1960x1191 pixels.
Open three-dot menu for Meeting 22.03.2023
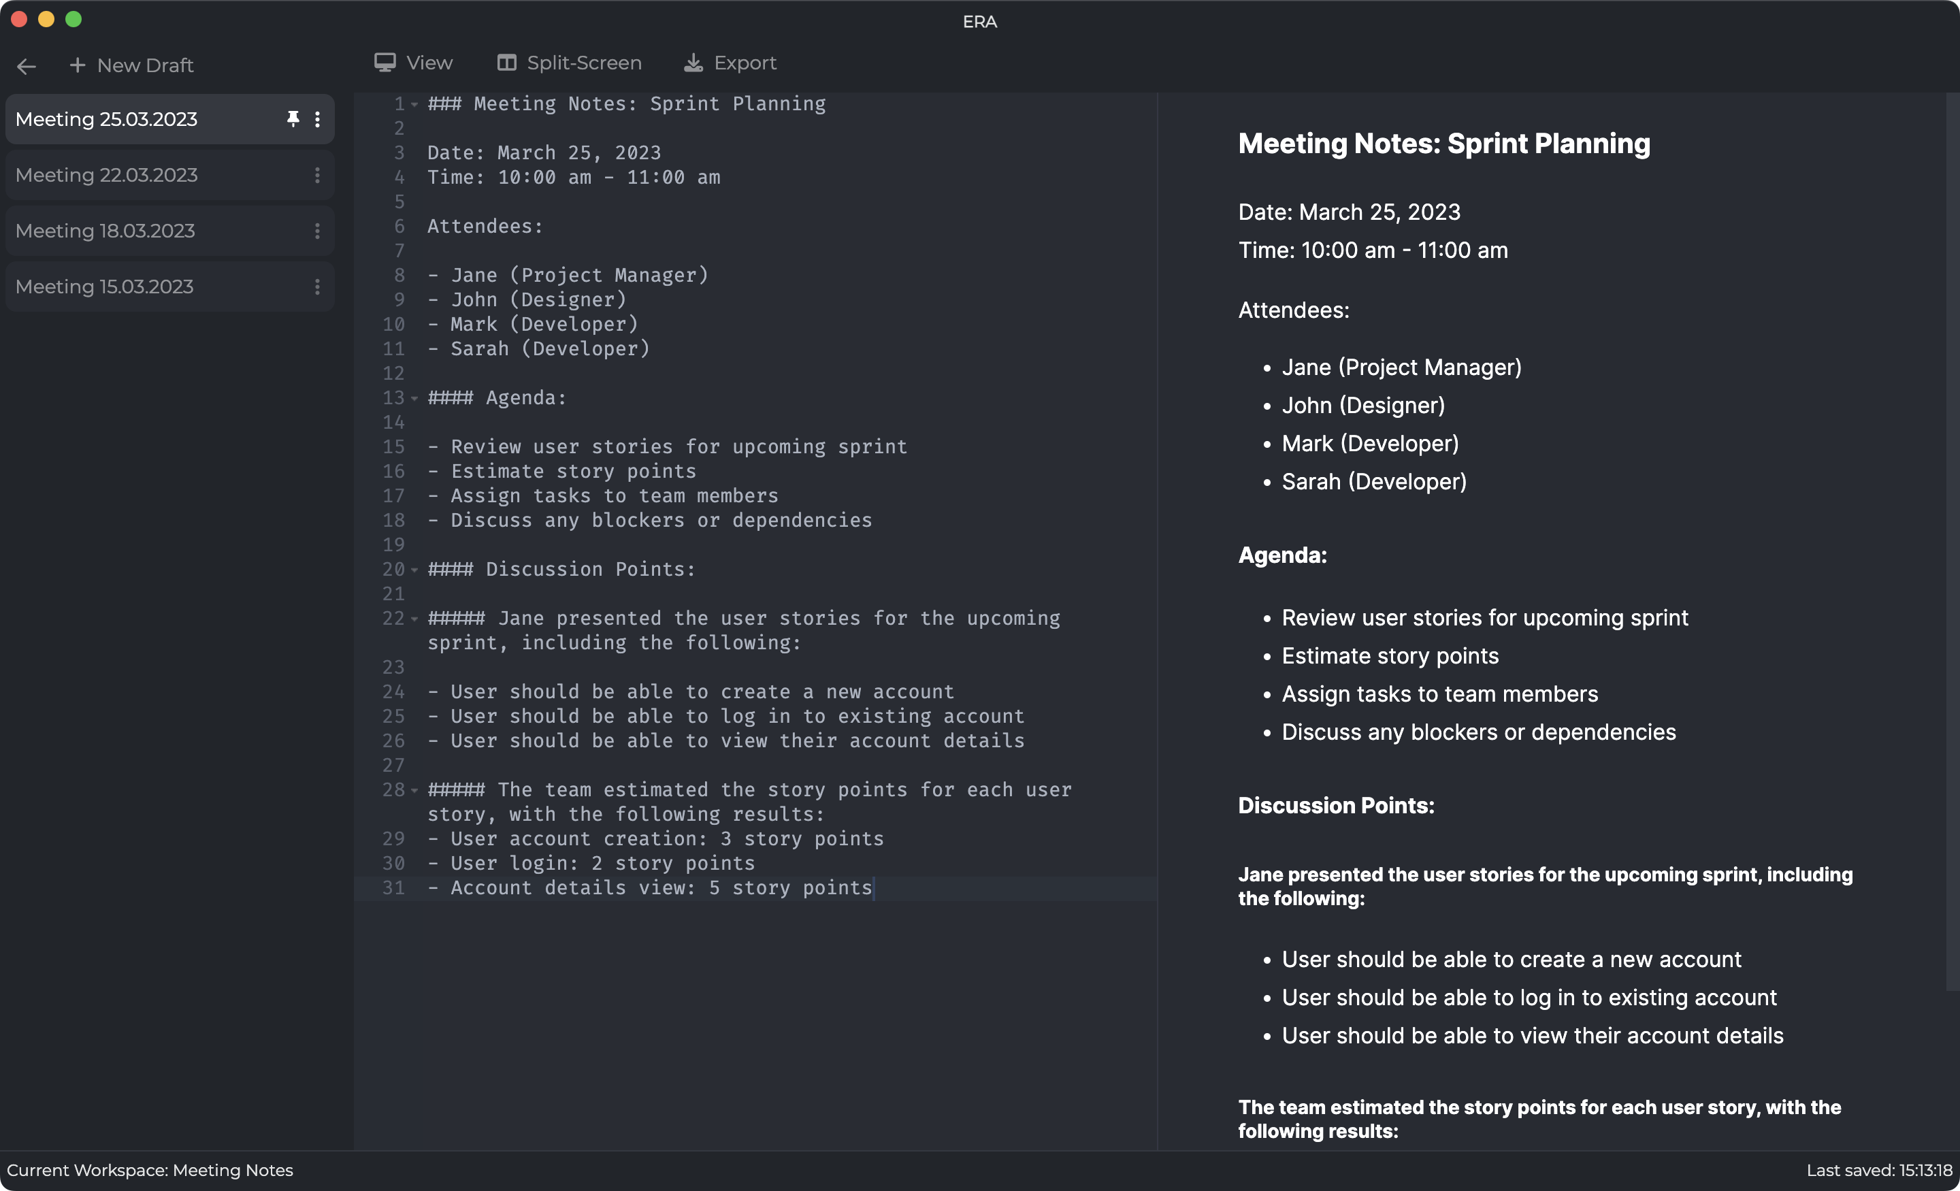coord(317,175)
